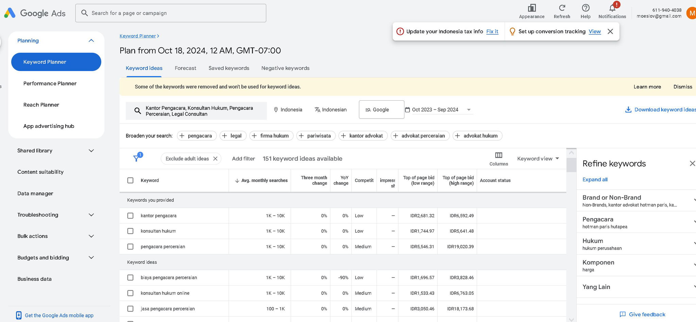Collapse the Planning section
Viewport: 696px width, 322px height.
point(91,40)
